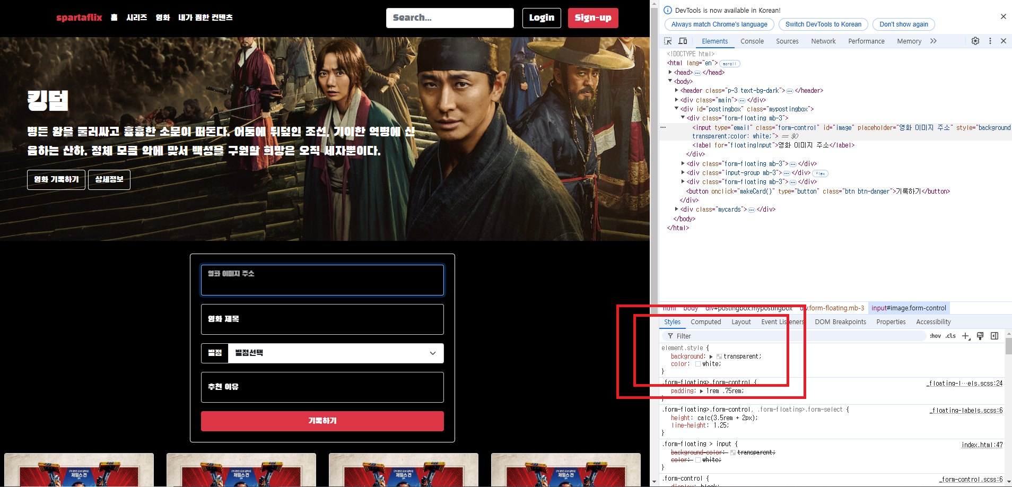Expand the background shorthand property triangle
Screen dimensions: 1012x487
[711, 356]
